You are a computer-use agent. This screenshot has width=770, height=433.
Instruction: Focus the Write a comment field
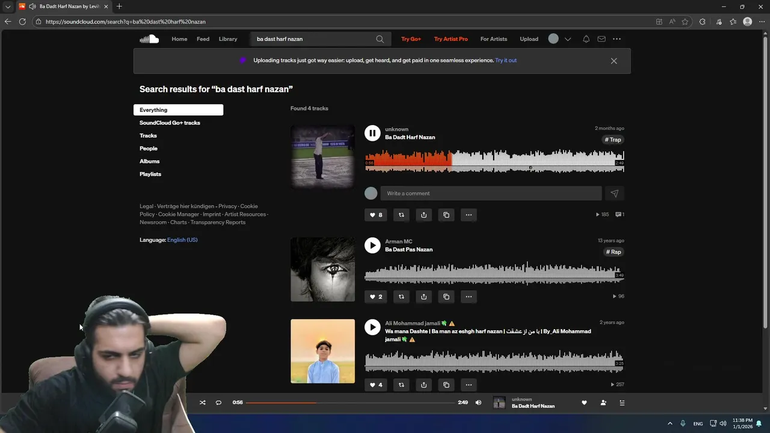[x=491, y=193]
